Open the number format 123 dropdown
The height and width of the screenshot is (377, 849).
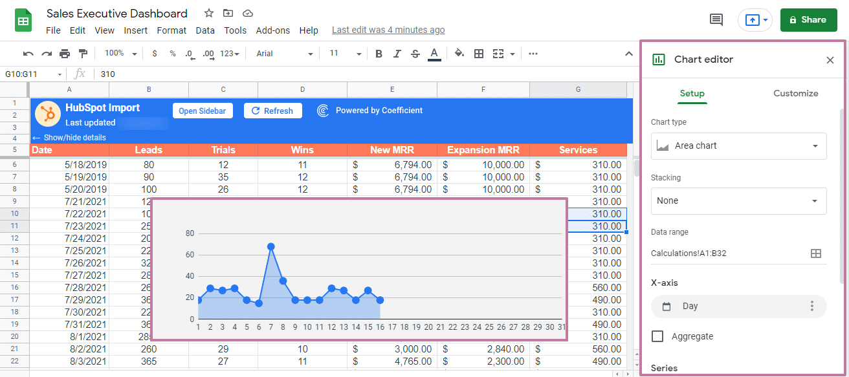click(230, 54)
